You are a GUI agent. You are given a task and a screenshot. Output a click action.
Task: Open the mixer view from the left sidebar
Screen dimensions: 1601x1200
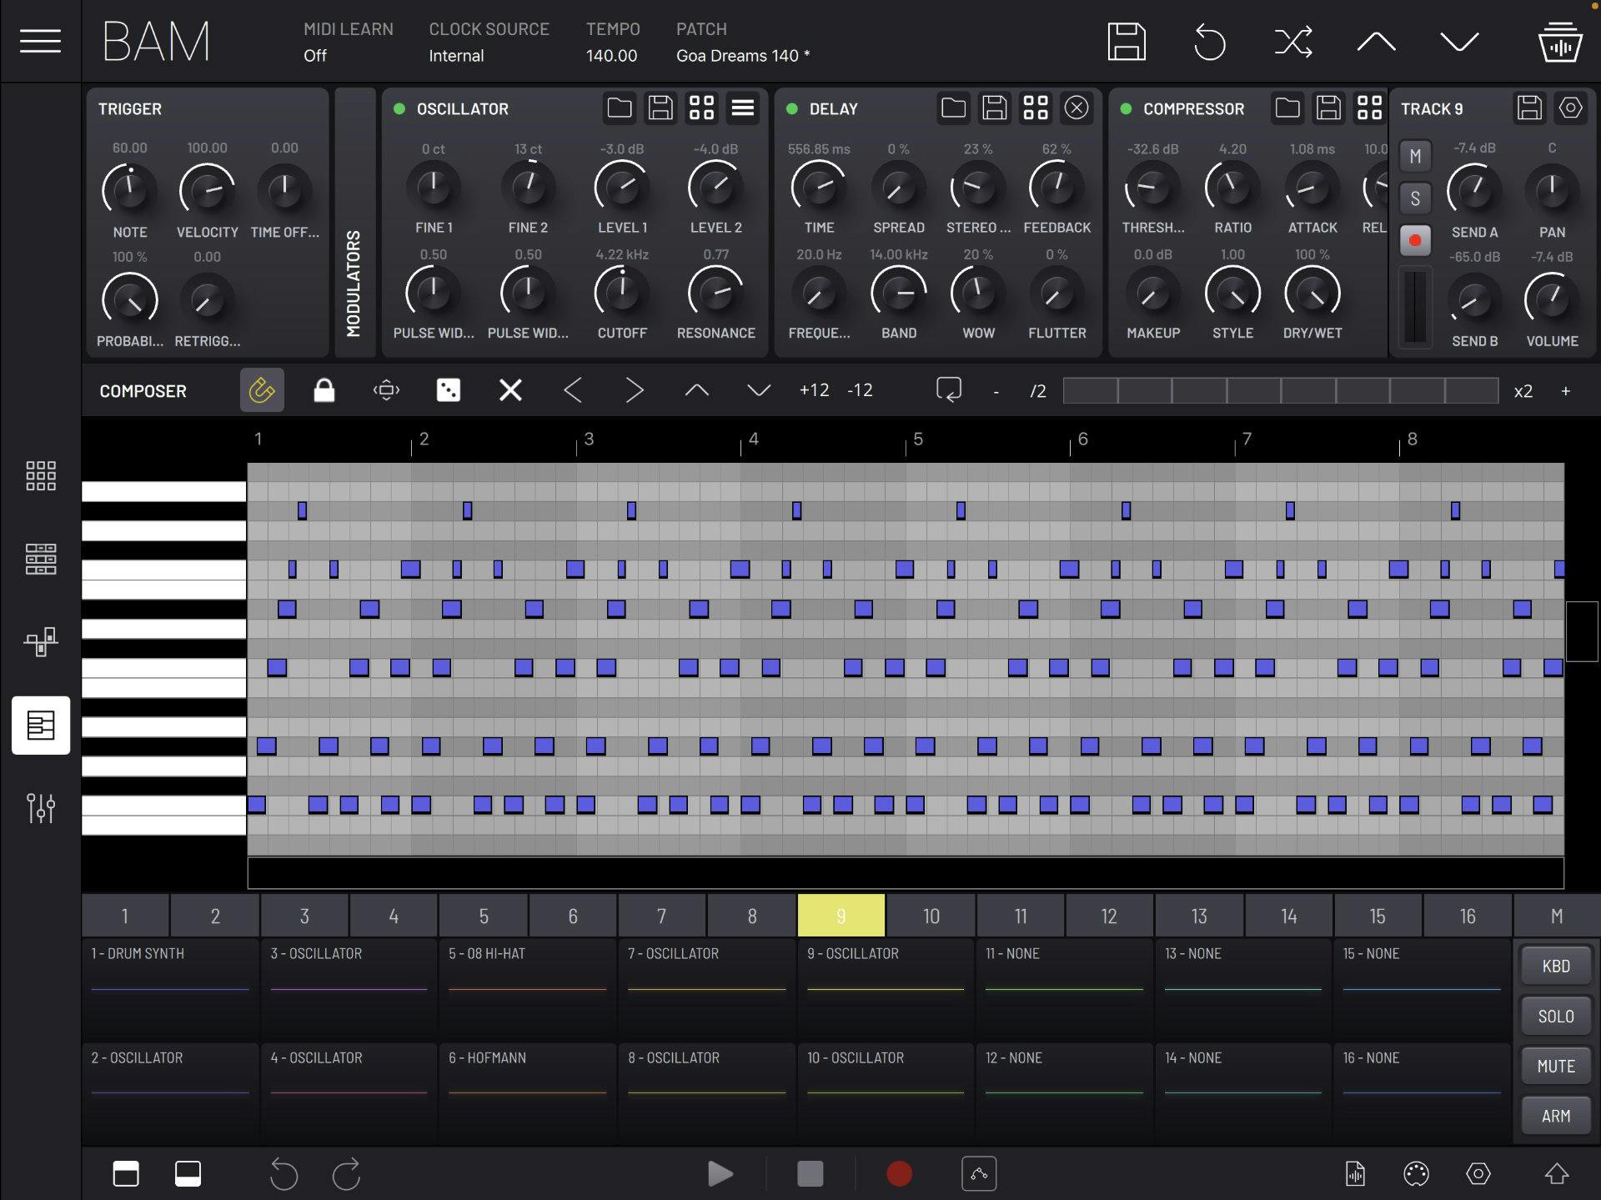[x=39, y=807]
